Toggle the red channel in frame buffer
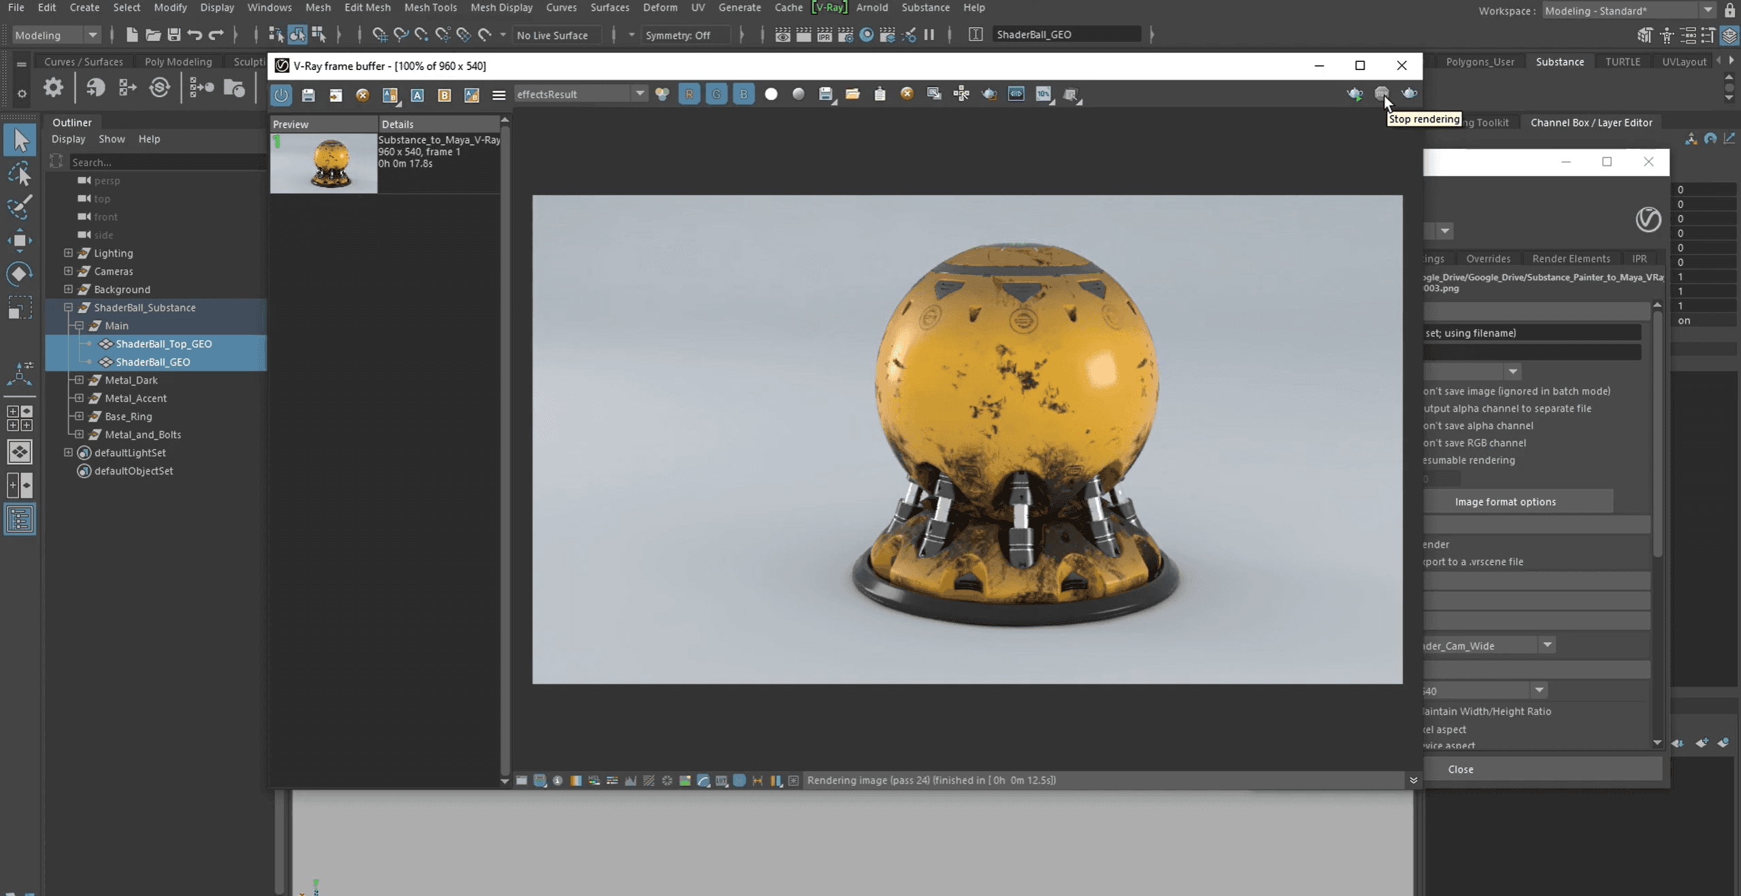Image resolution: width=1741 pixels, height=896 pixels. 689,95
